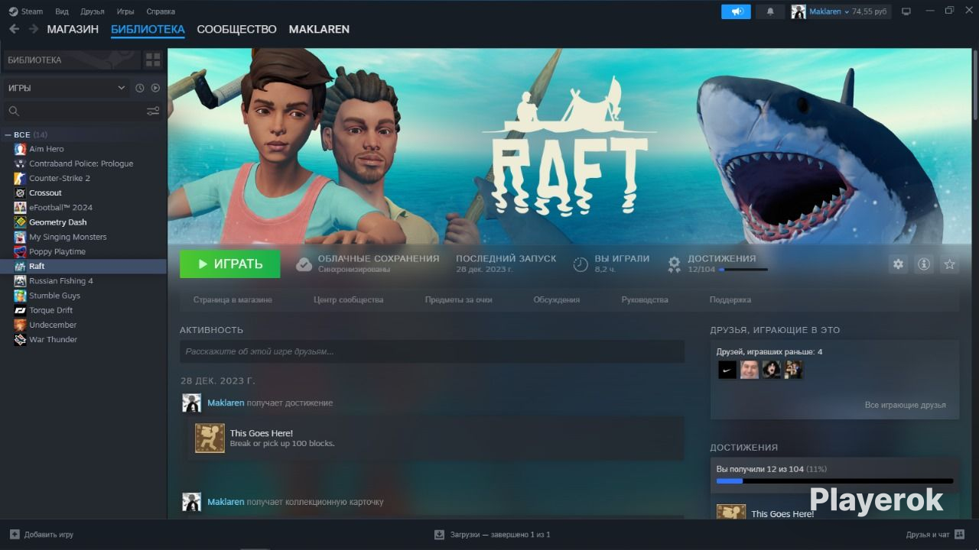
Task: Add Raft to favorites star
Action: [x=949, y=264]
